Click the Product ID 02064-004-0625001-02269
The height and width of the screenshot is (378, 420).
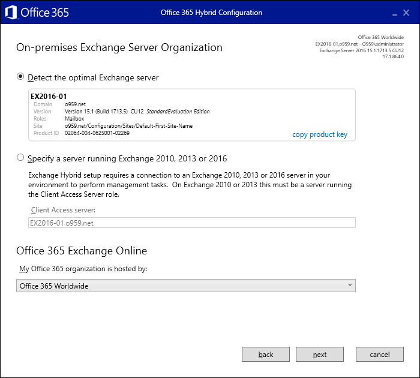click(97, 133)
